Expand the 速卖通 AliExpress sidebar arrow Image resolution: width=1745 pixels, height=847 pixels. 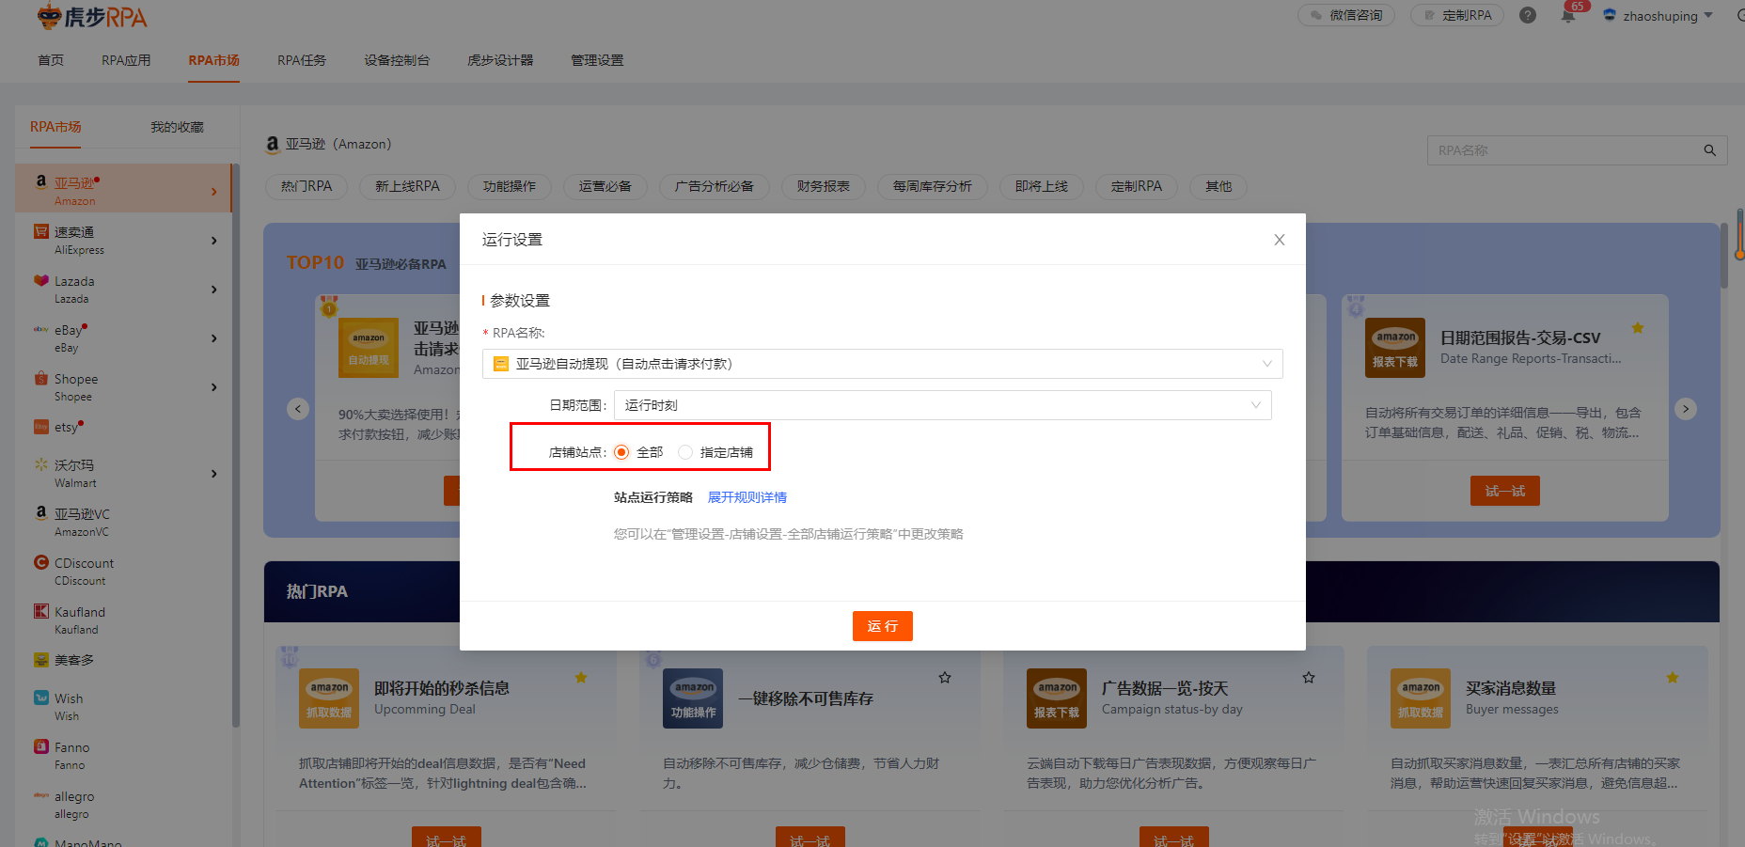214,241
